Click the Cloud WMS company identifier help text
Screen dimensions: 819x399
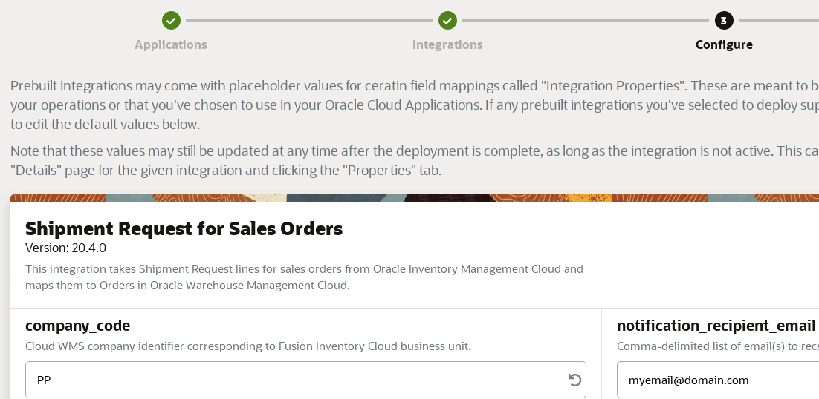pos(247,346)
